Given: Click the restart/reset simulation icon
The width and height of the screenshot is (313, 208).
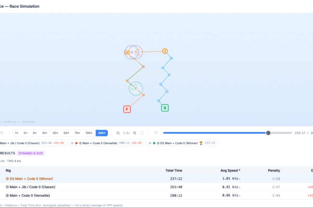Looking at the screenshot, I should (x=2, y=133).
